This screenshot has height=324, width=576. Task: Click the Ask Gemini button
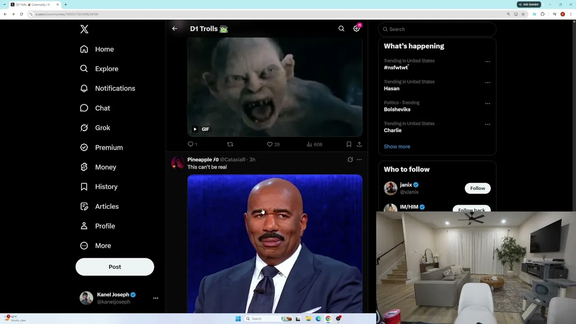click(529, 4)
